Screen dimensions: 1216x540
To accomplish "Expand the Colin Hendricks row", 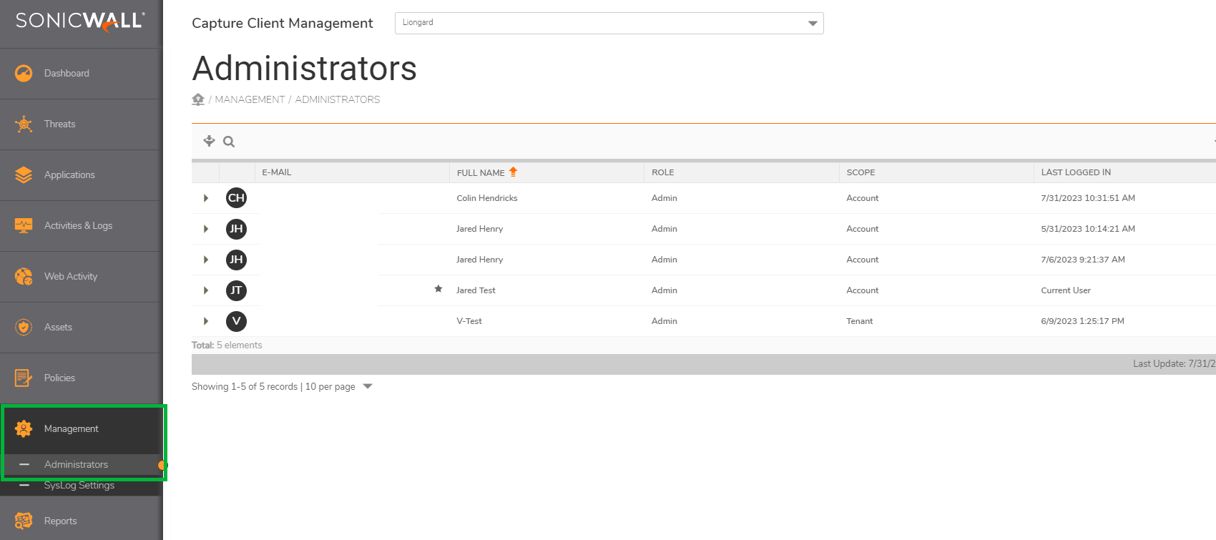I will [206, 198].
